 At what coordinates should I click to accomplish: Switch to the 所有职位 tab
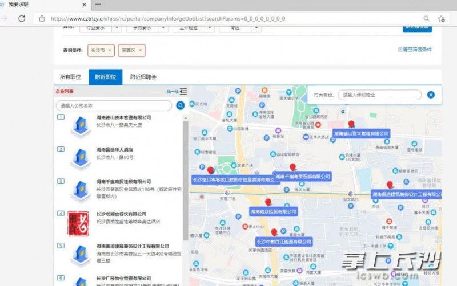71,76
